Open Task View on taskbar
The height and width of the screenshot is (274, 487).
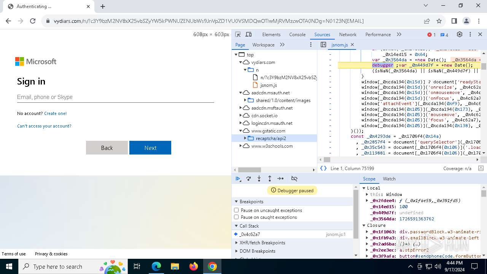tap(137, 266)
